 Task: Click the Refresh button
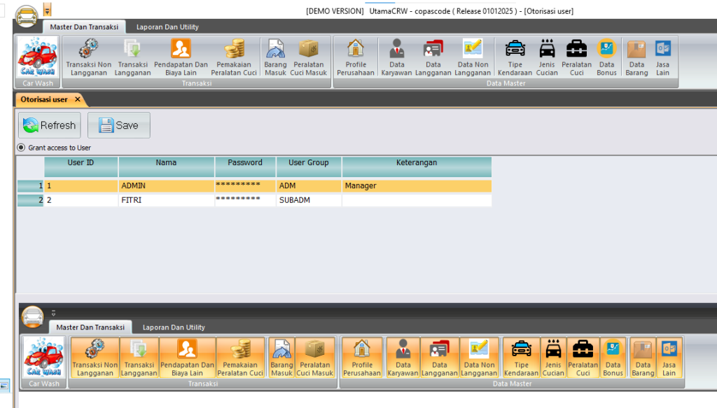pos(49,125)
